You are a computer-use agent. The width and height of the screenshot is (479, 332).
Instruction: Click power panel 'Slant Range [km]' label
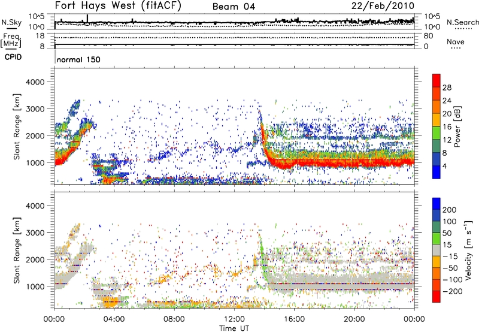17,126
